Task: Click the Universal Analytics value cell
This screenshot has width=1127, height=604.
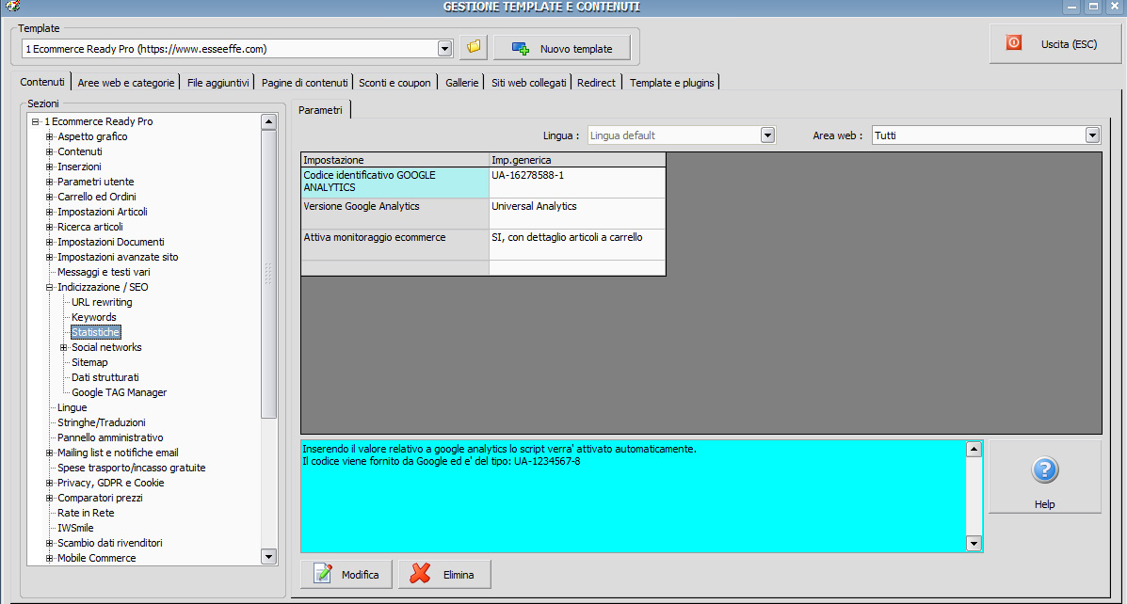Action: coord(577,214)
